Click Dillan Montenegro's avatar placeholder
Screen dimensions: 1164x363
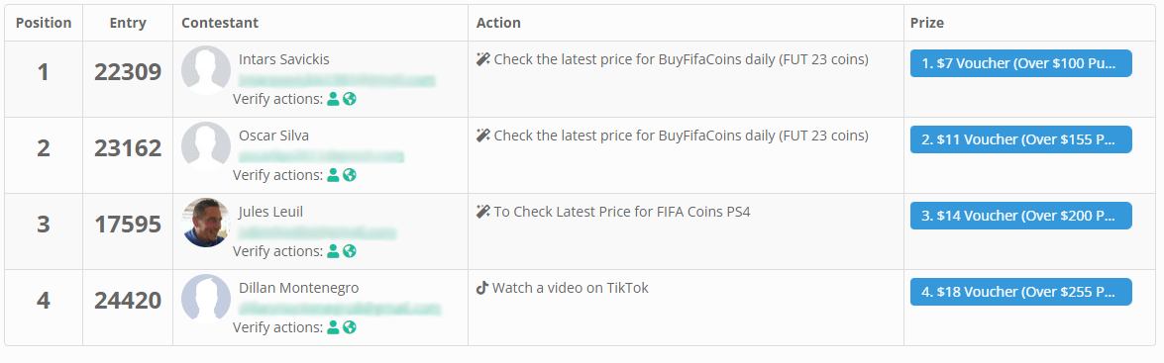tap(206, 299)
